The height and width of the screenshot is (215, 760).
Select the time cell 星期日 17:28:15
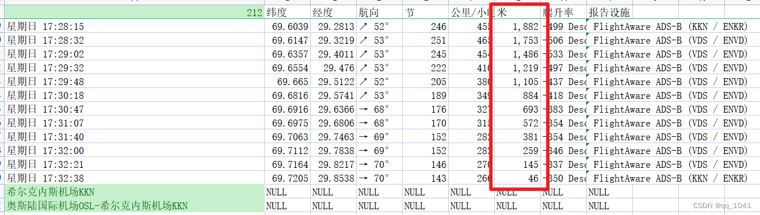135,26
